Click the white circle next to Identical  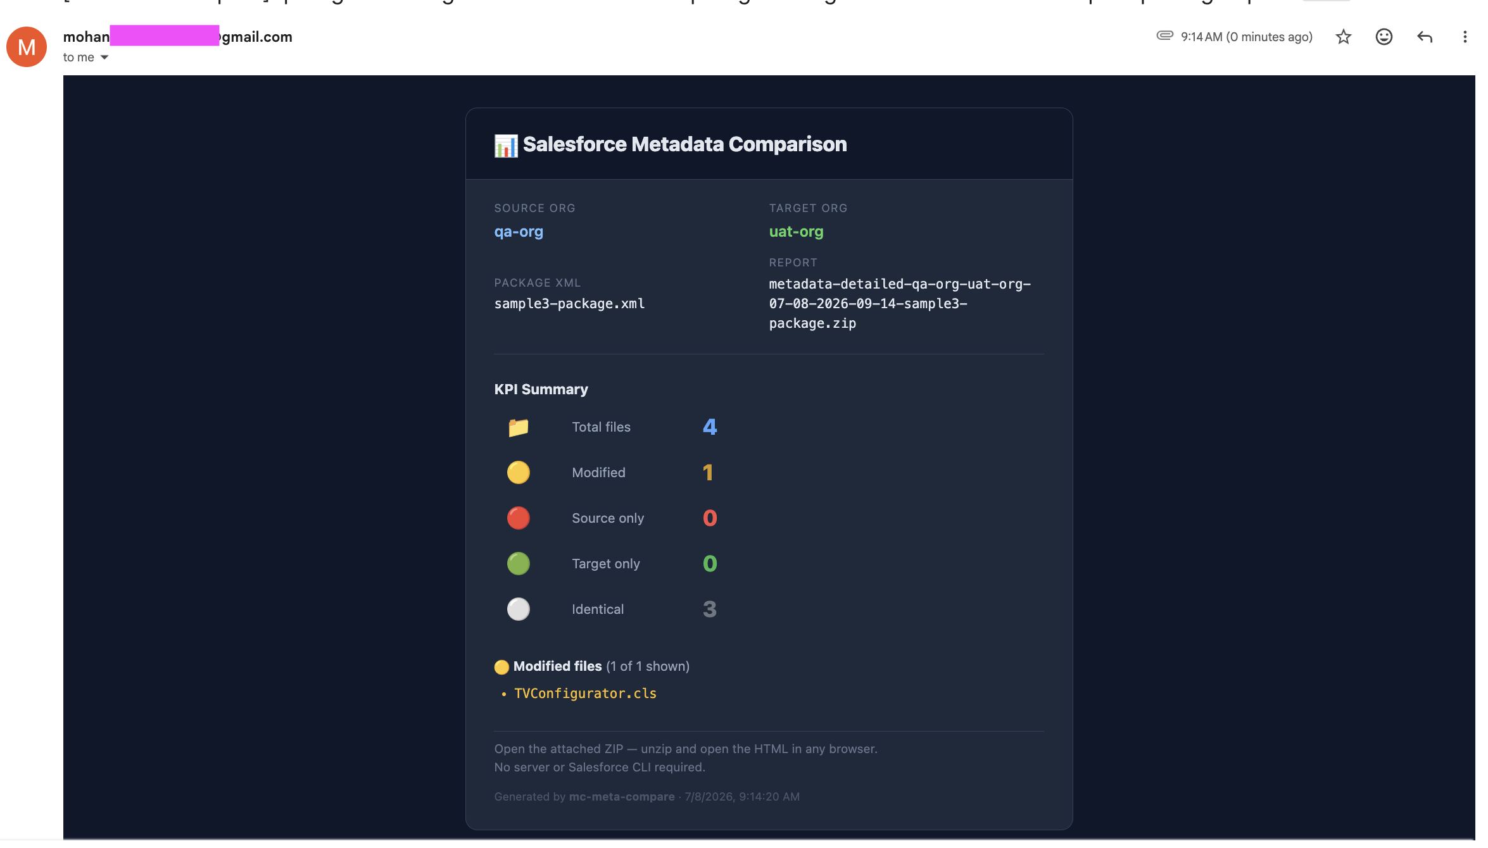coord(518,609)
